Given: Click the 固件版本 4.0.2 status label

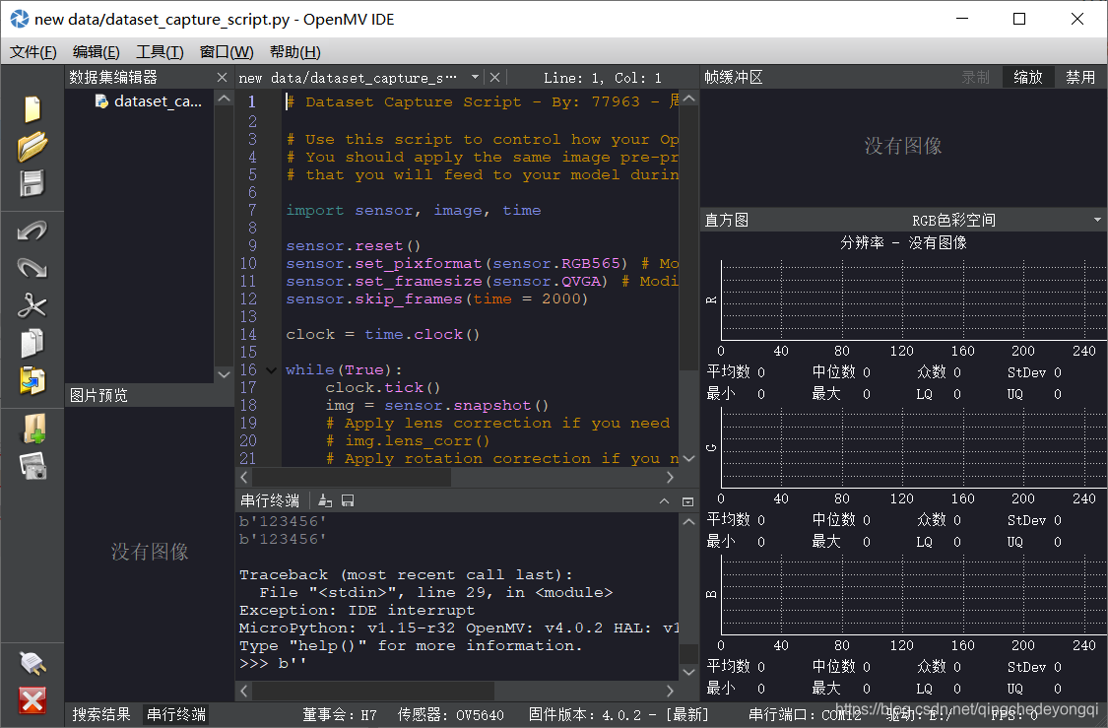Looking at the screenshot, I should (619, 714).
